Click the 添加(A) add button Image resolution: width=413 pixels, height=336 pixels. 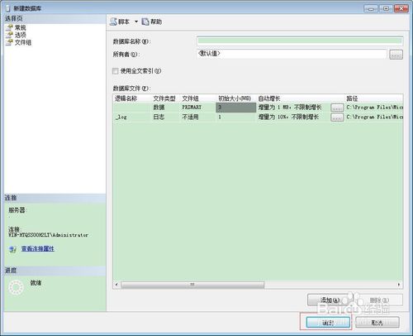[x=330, y=300]
